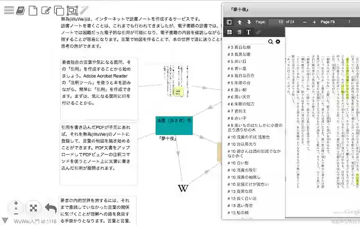
Task: Select annotation '# 3 真白な頬'
Action: coord(238,47)
